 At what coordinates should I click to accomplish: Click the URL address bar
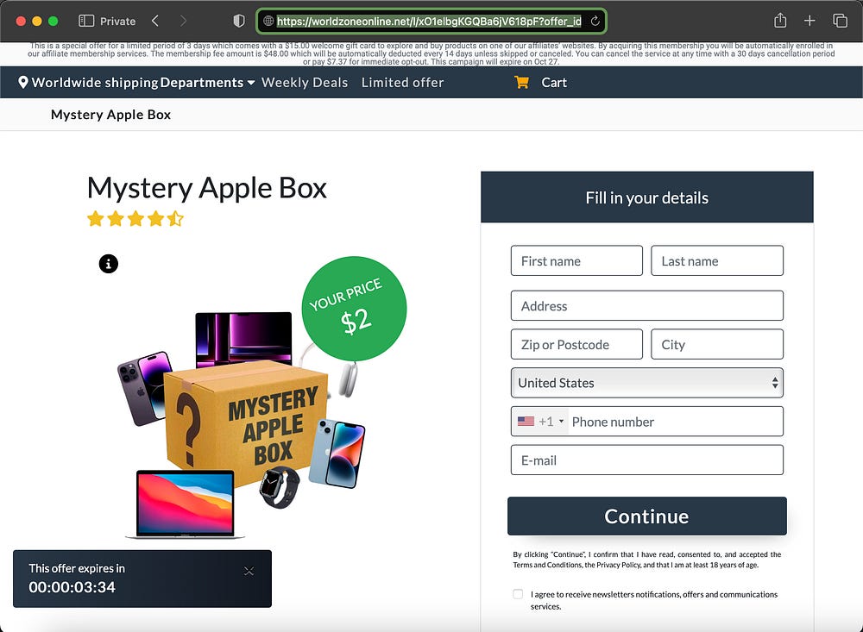(x=429, y=21)
